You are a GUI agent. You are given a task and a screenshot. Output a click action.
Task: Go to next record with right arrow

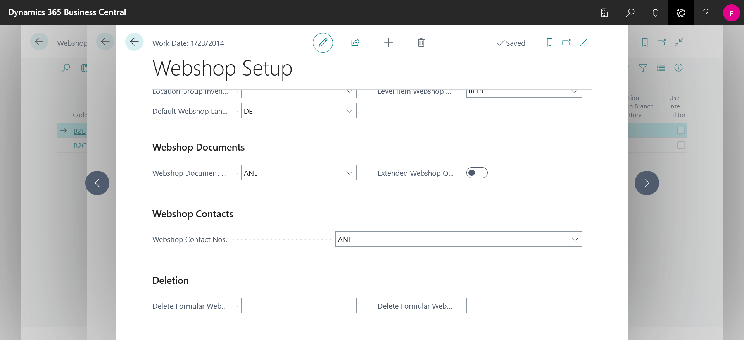click(647, 183)
